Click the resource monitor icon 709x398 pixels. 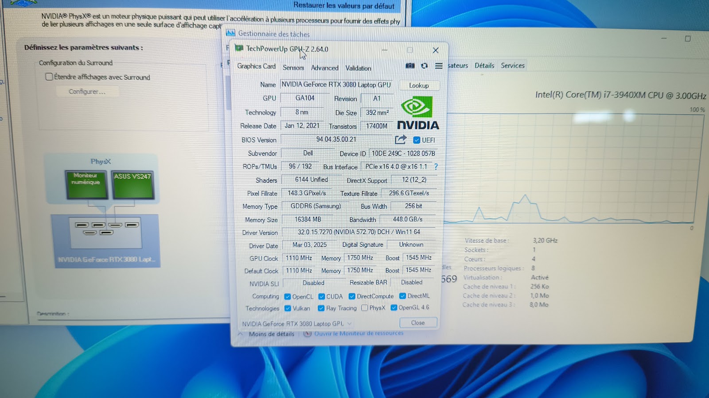click(x=308, y=333)
